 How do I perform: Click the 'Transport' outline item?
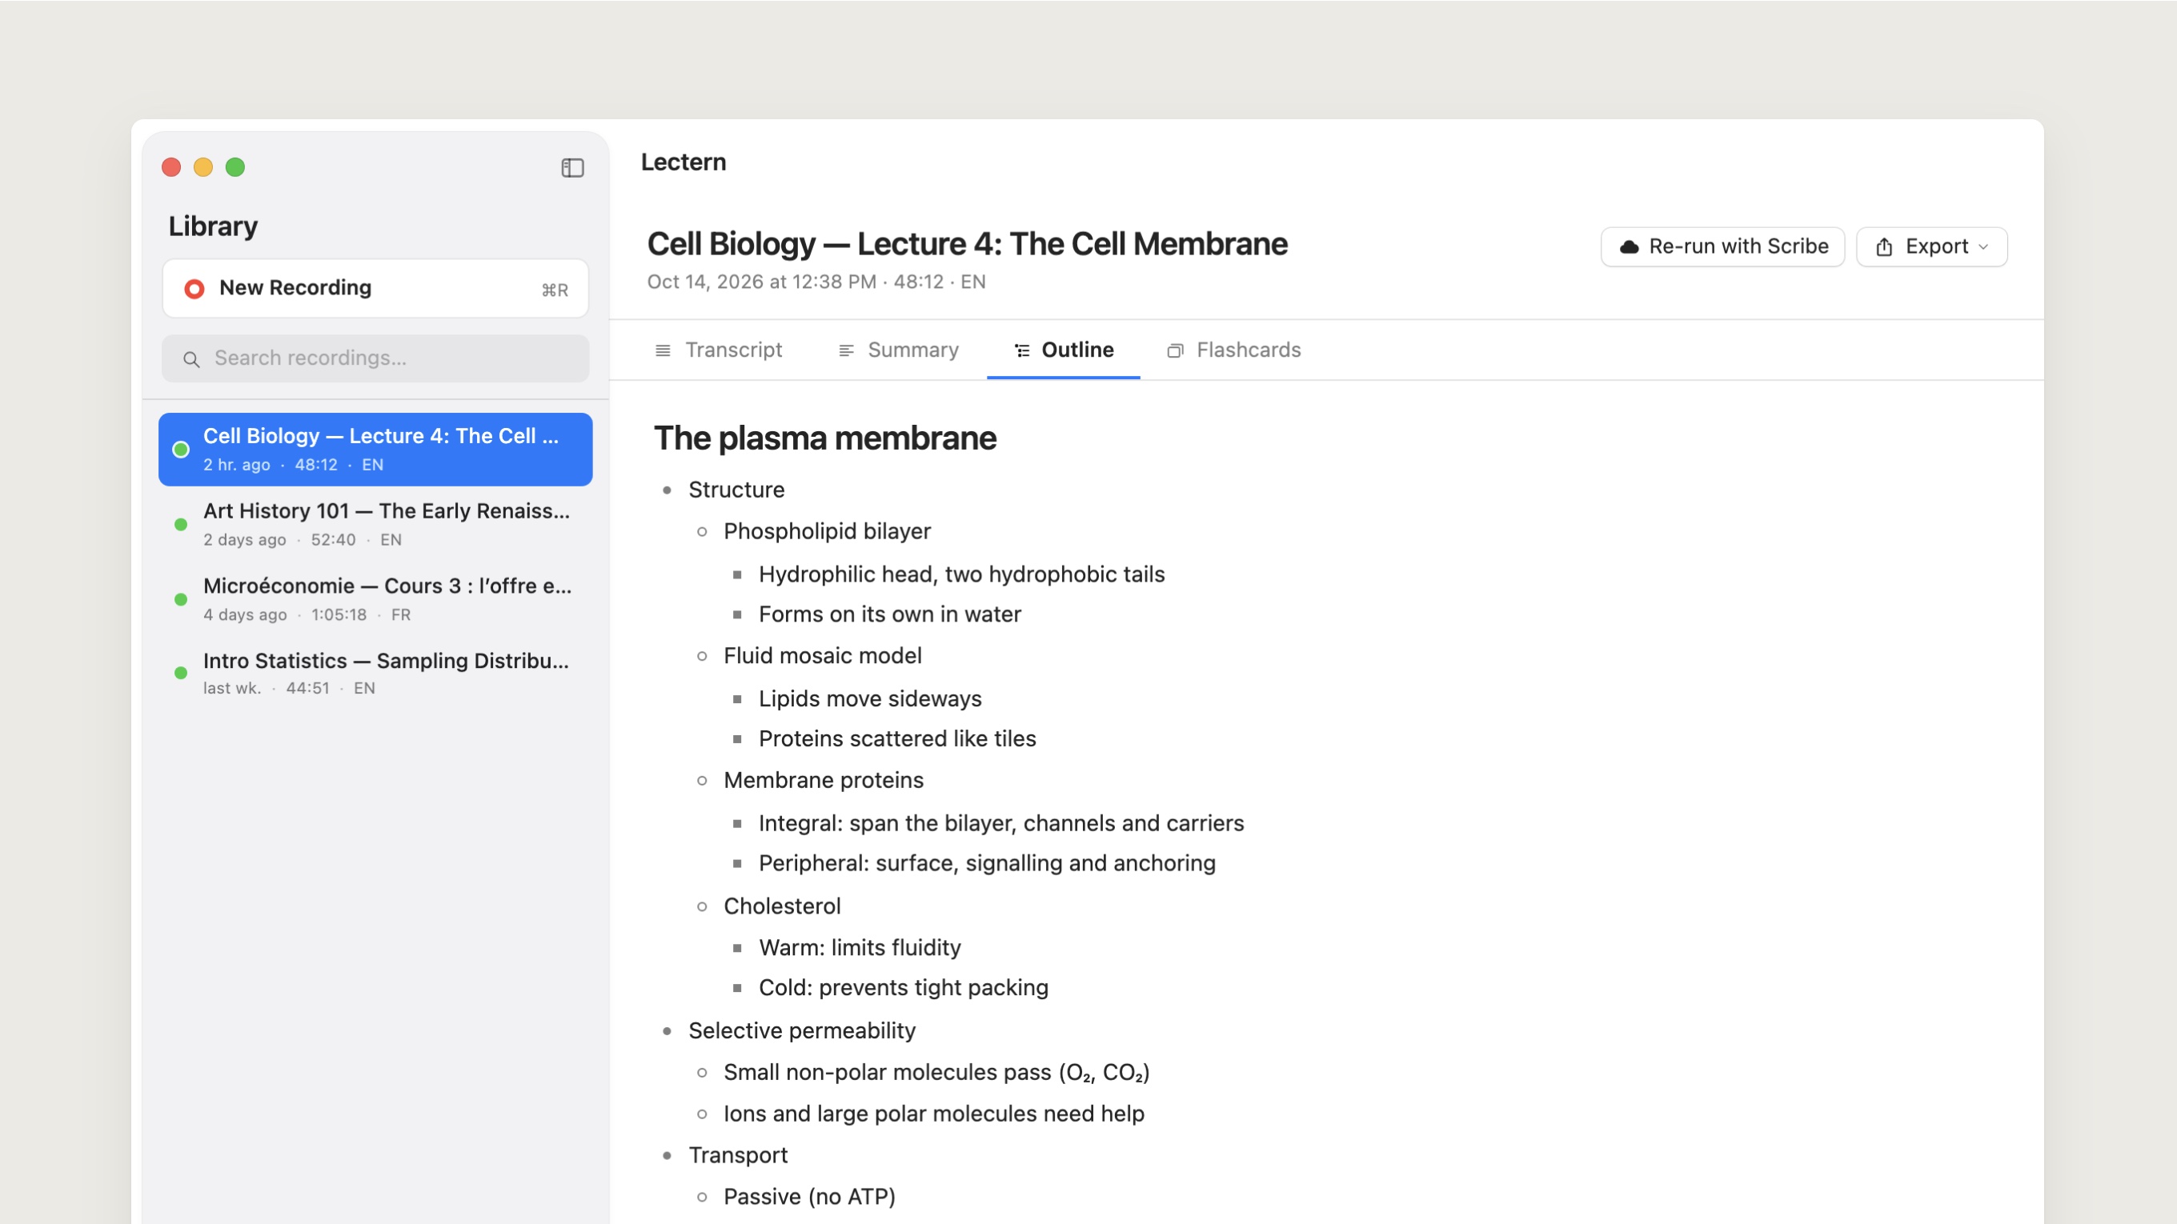(x=738, y=1155)
